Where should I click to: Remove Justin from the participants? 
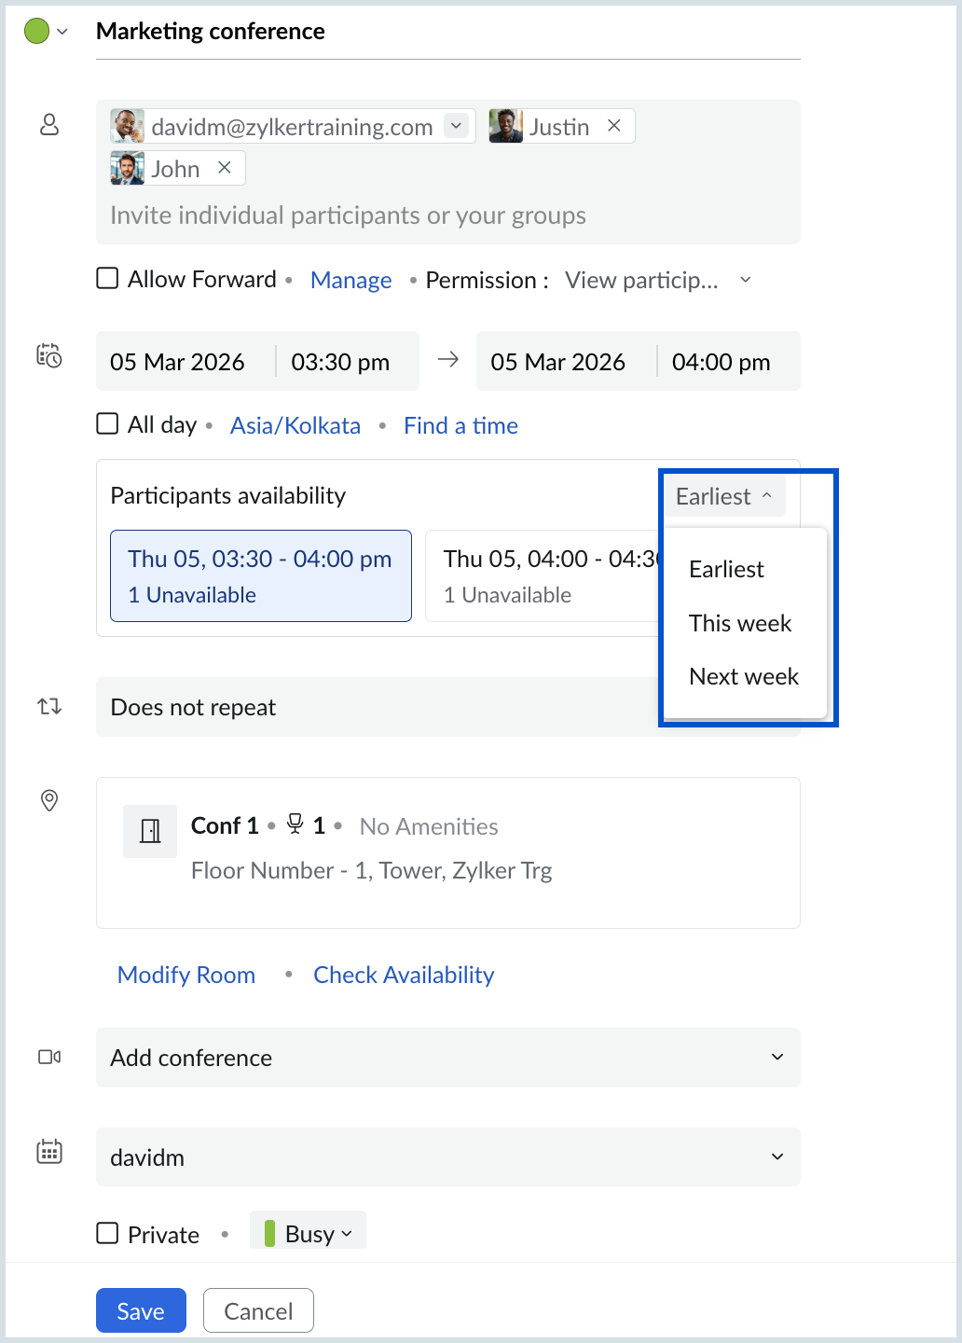click(614, 125)
